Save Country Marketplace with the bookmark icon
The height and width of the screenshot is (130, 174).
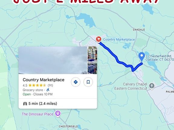pos(88,82)
